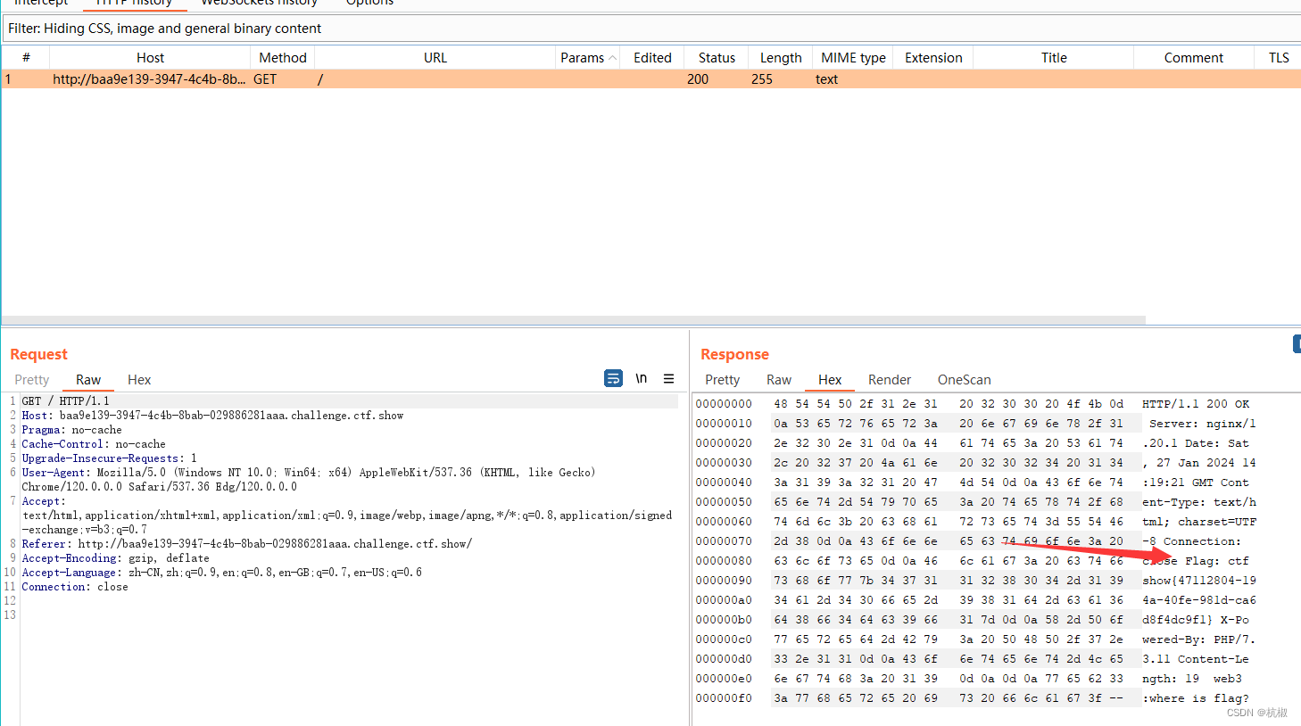Click the filter bar hiding CSS content
Screen dimensions: 1301x726
point(651,29)
